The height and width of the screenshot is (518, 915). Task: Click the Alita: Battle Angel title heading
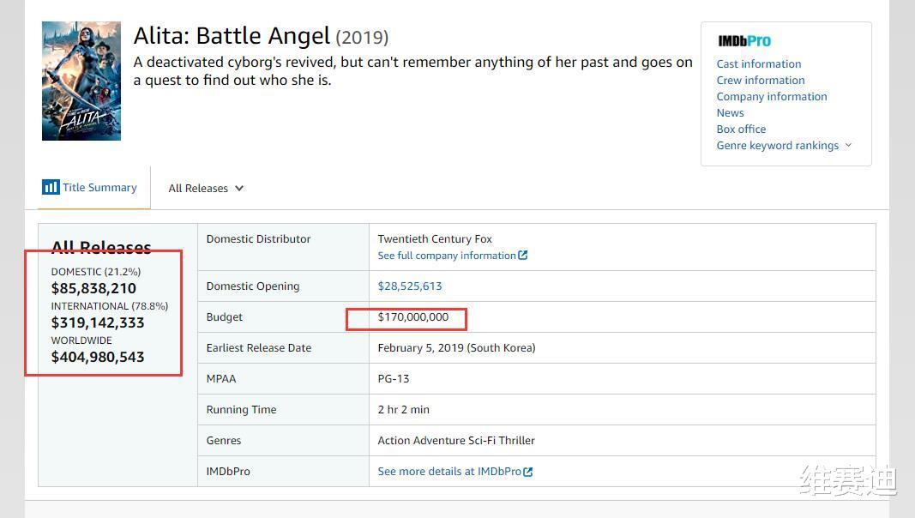point(232,36)
